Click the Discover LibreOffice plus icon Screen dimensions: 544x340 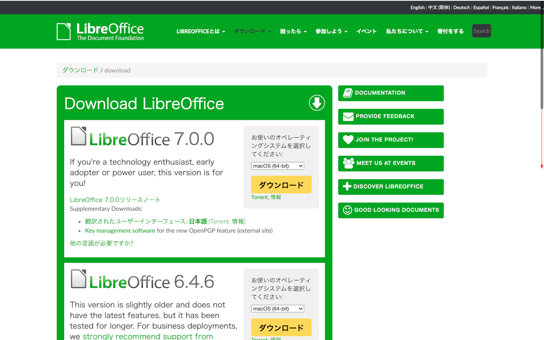point(347,187)
